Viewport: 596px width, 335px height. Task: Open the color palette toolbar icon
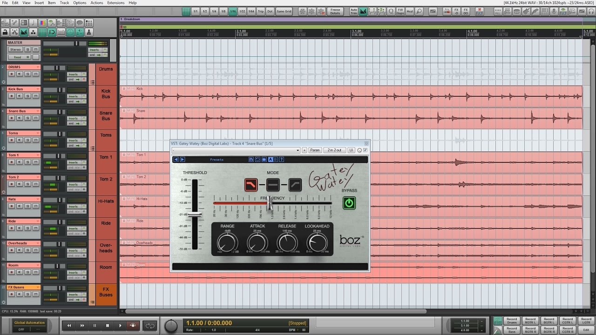click(42, 22)
